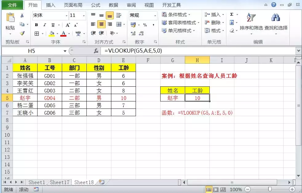This screenshot has height=193, width=302.
Task: Toggle Align Text Right
Action: (x=109, y=24)
